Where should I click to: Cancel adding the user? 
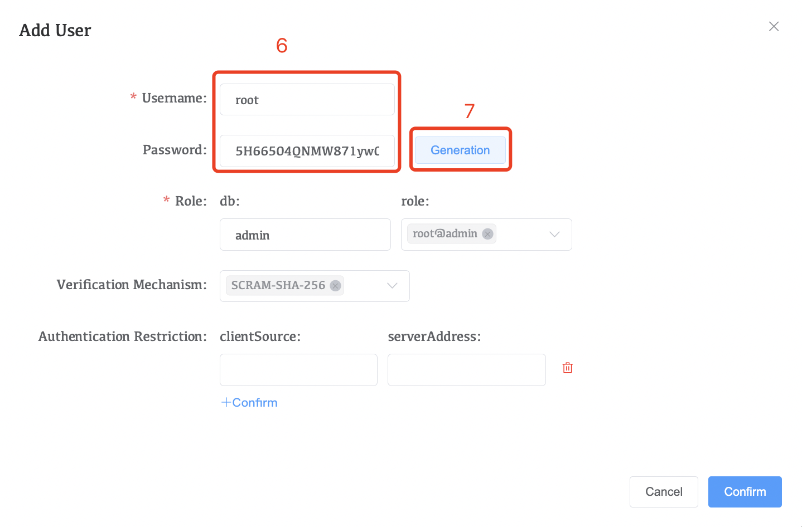(664, 492)
